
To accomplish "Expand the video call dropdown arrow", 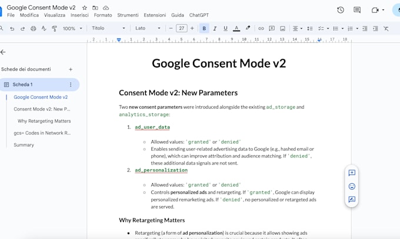I will (x=383, y=10).
